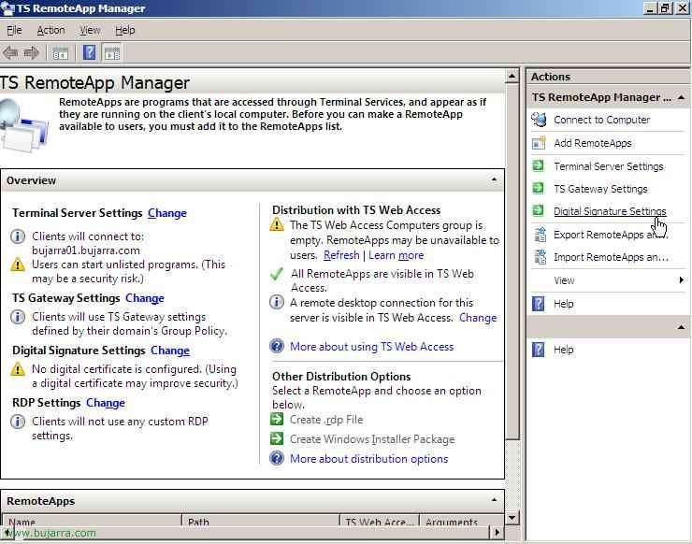This screenshot has width=692, height=544.
Task: Open the Action menu
Action: [x=50, y=30]
